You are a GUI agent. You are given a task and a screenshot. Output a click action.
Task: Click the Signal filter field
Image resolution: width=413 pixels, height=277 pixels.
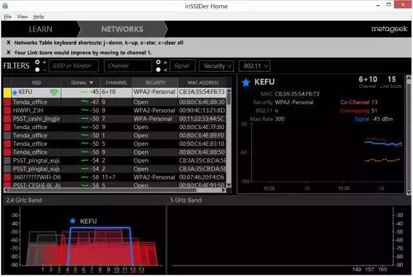coord(183,66)
